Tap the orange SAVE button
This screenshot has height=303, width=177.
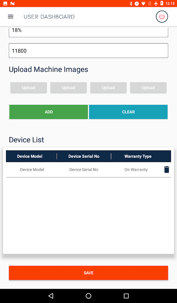(88, 273)
